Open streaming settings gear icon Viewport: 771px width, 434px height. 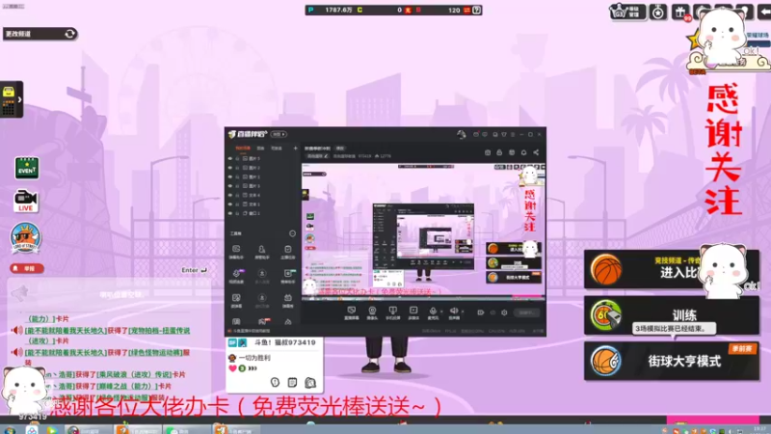[x=504, y=312]
